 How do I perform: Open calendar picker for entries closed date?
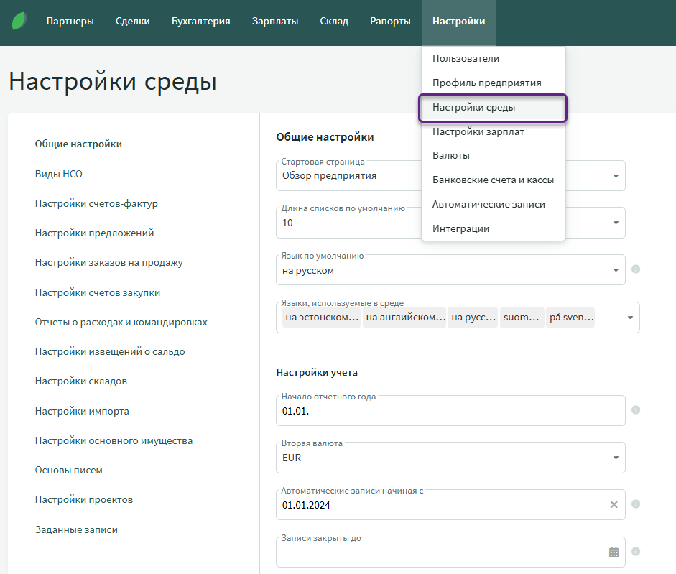pyautogui.click(x=614, y=552)
